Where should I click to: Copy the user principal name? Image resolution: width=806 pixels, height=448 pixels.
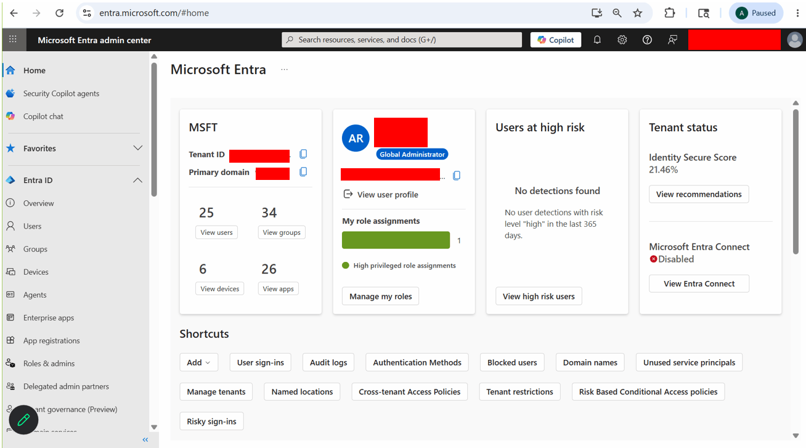(457, 176)
